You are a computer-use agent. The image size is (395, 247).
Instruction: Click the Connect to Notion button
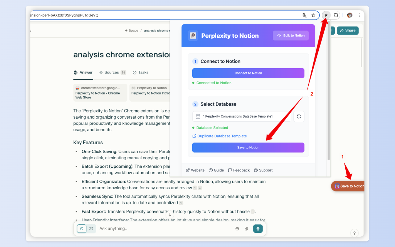click(248, 73)
